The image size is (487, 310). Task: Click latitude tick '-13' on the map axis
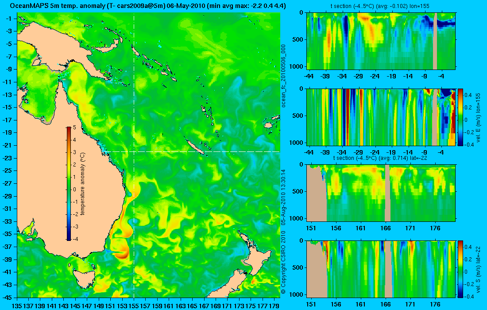point(7,94)
